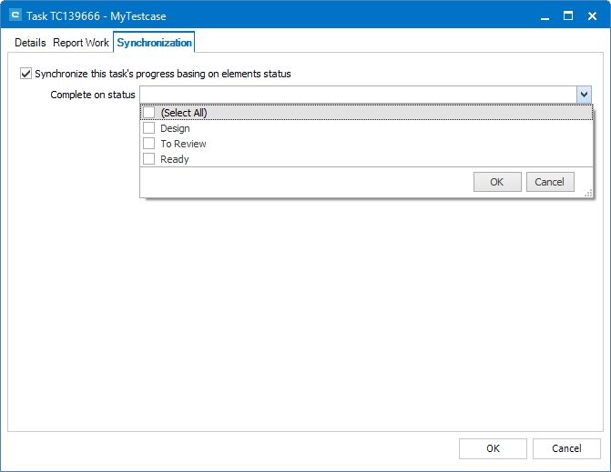Switch to the Details tab
611x472 pixels.
click(30, 43)
